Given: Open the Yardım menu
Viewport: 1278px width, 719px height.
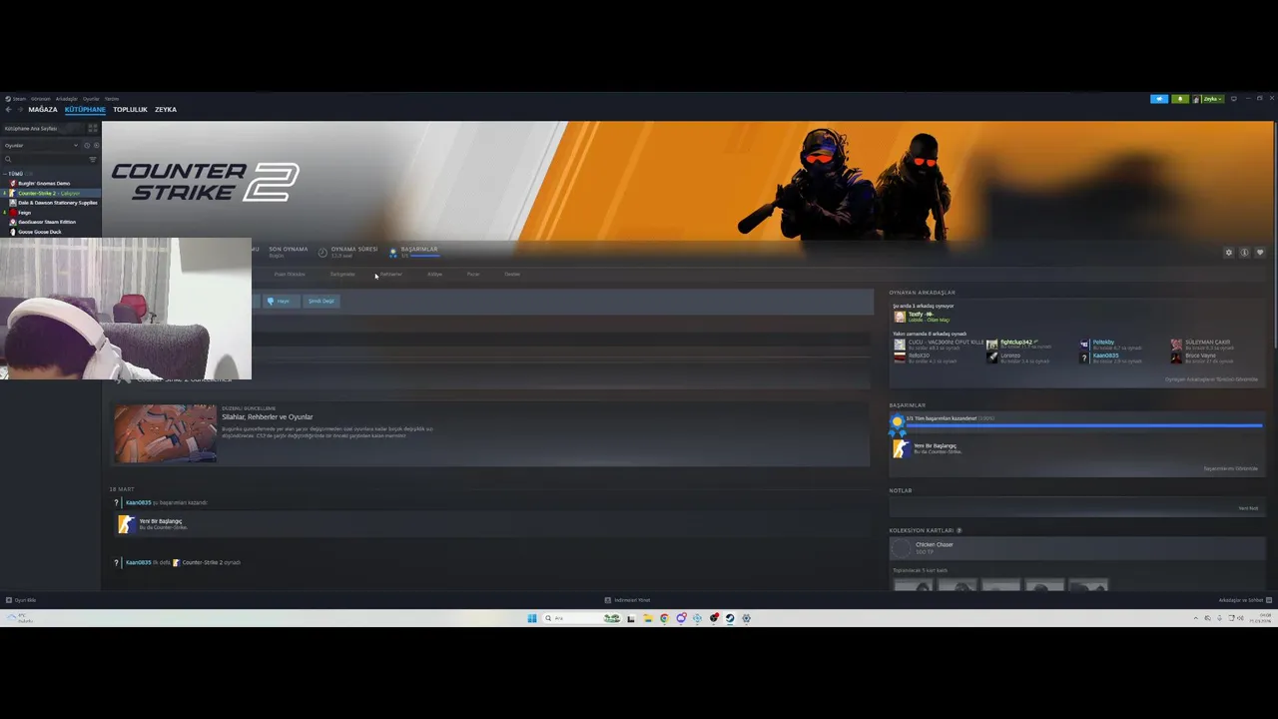Looking at the screenshot, I should coord(112,99).
